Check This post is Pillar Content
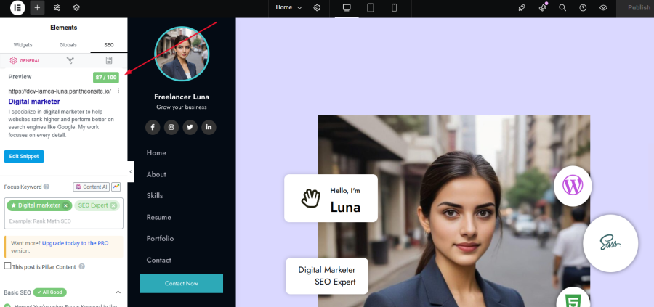 pyautogui.click(x=7, y=266)
